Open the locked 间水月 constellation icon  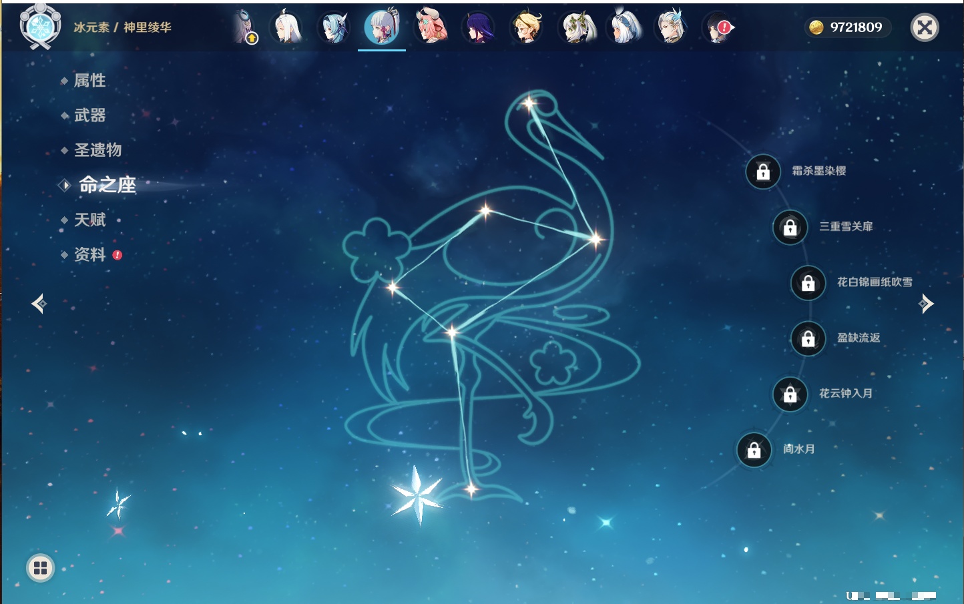pyautogui.click(x=754, y=450)
